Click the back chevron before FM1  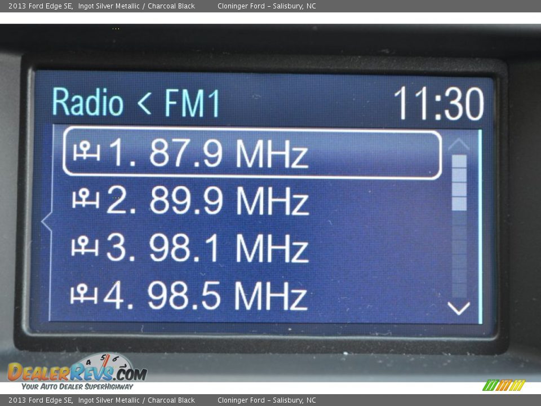(144, 104)
